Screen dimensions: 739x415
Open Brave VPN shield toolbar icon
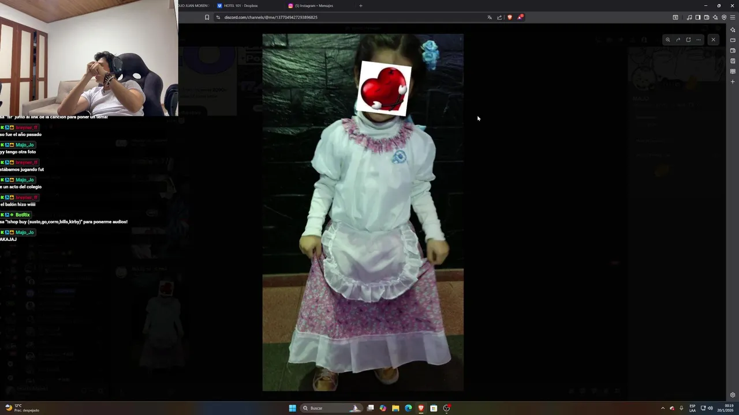click(x=724, y=17)
